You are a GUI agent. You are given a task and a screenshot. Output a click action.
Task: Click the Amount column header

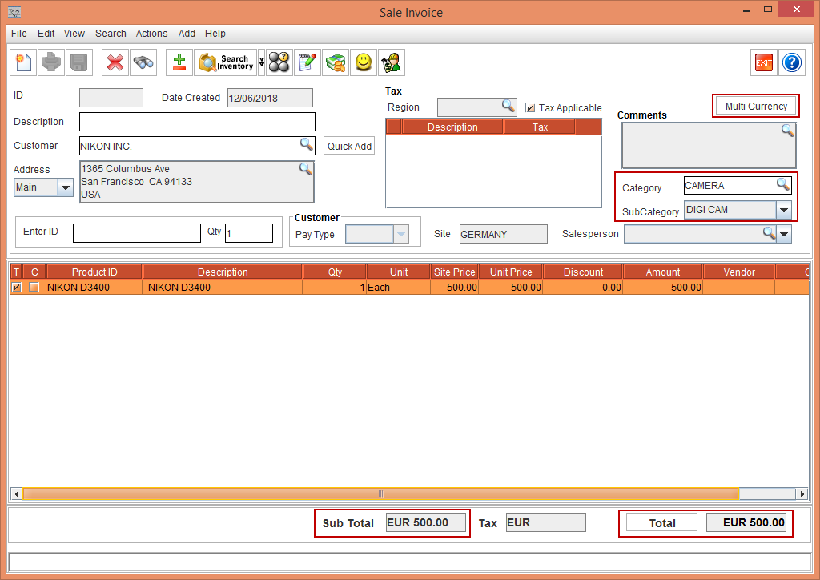point(662,272)
